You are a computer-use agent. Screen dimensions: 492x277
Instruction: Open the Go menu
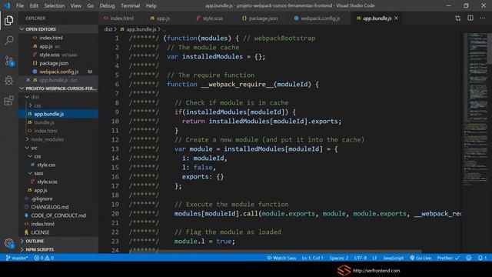click(91, 5)
